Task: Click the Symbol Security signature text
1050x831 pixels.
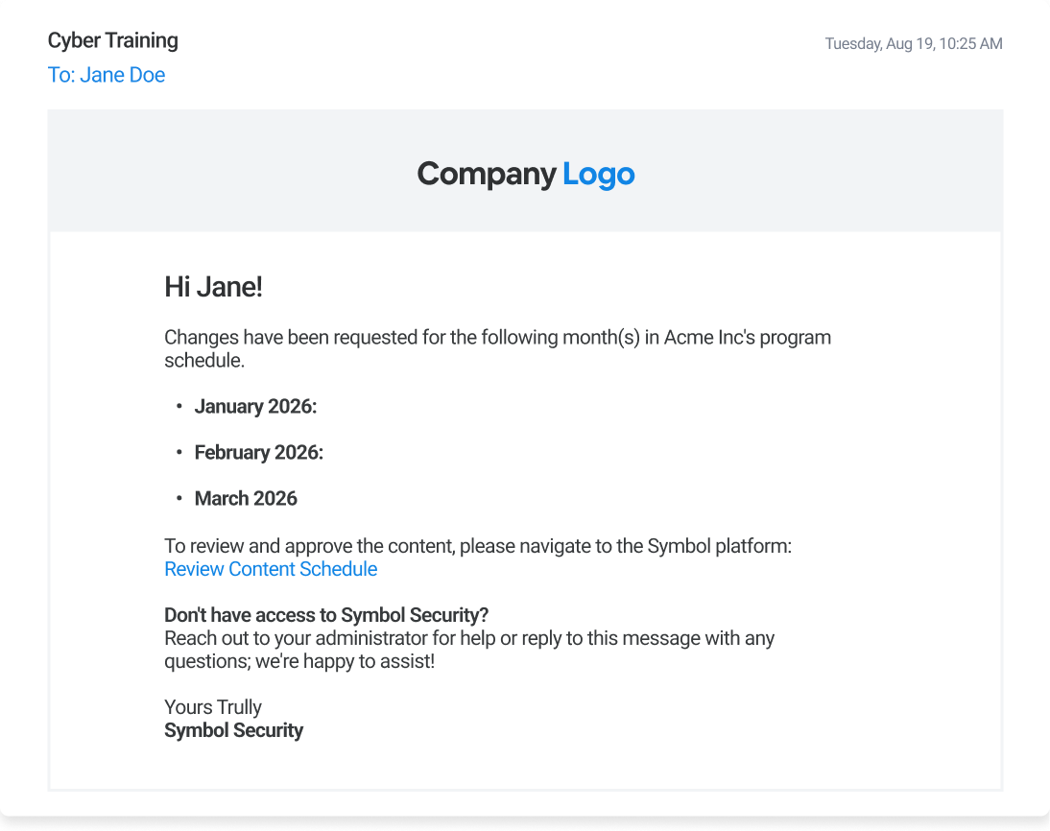Action: point(233,730)
